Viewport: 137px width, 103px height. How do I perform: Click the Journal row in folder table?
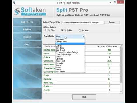[82, 90]
